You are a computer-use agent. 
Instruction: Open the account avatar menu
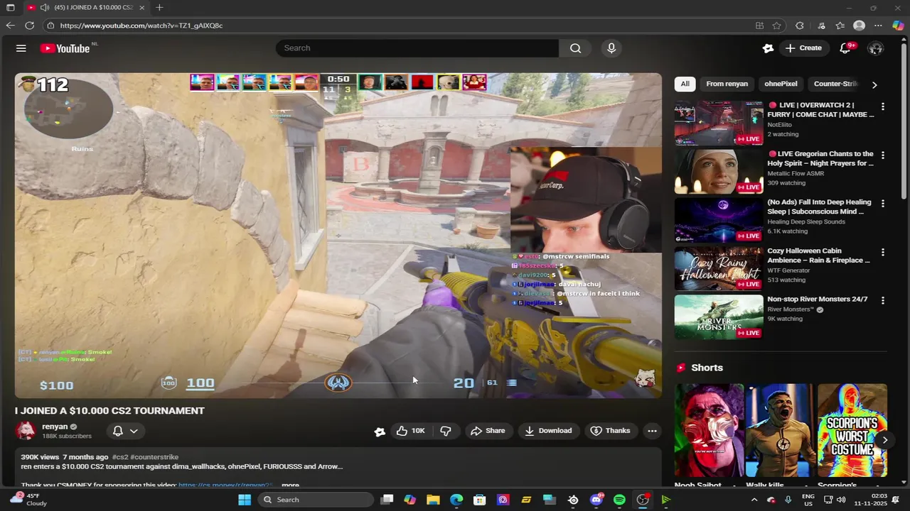tap(875, 48)
